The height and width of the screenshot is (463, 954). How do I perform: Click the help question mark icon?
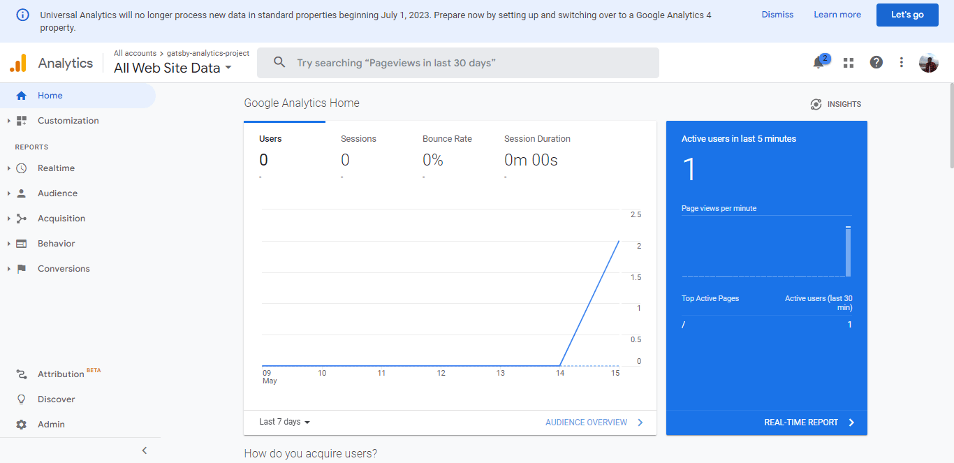click(876, 62)
